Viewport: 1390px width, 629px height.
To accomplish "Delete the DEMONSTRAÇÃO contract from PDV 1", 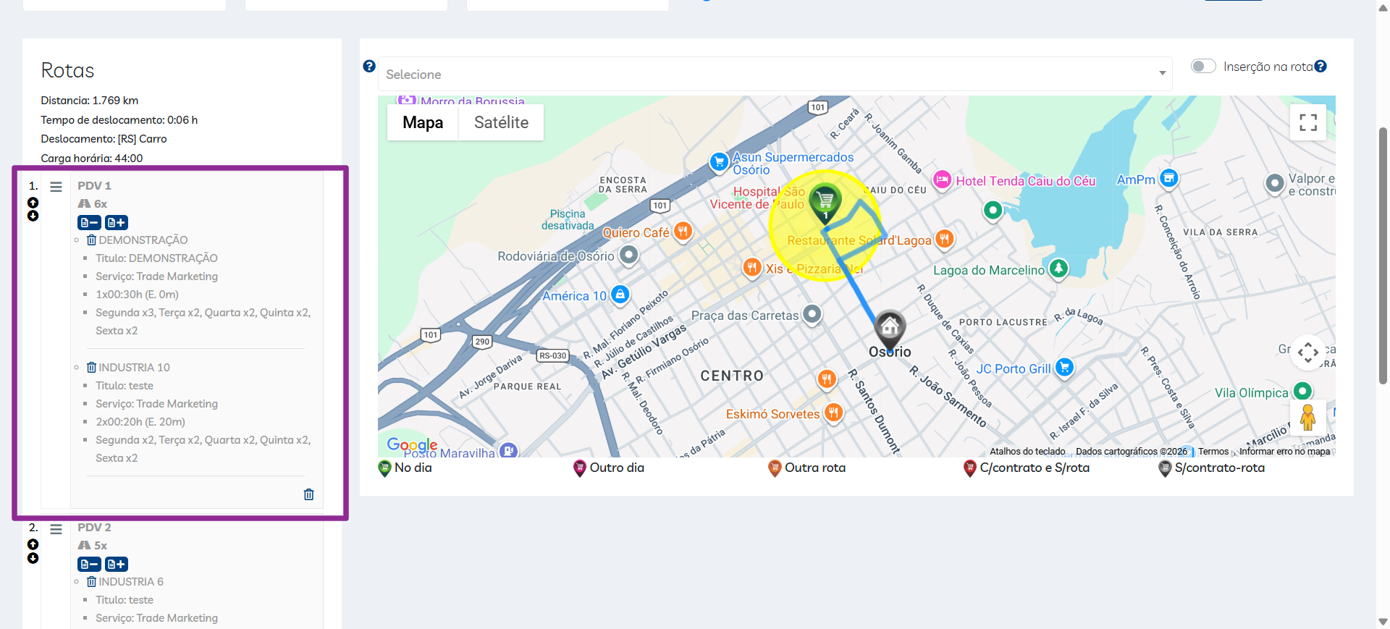I will tap(91, 240).
